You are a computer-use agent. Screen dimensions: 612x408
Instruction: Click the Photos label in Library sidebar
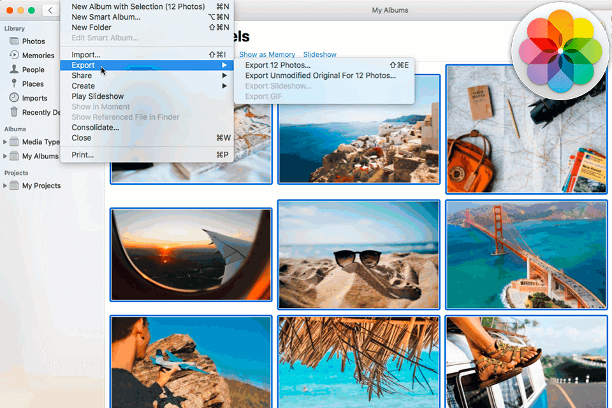tap(34, 41)
